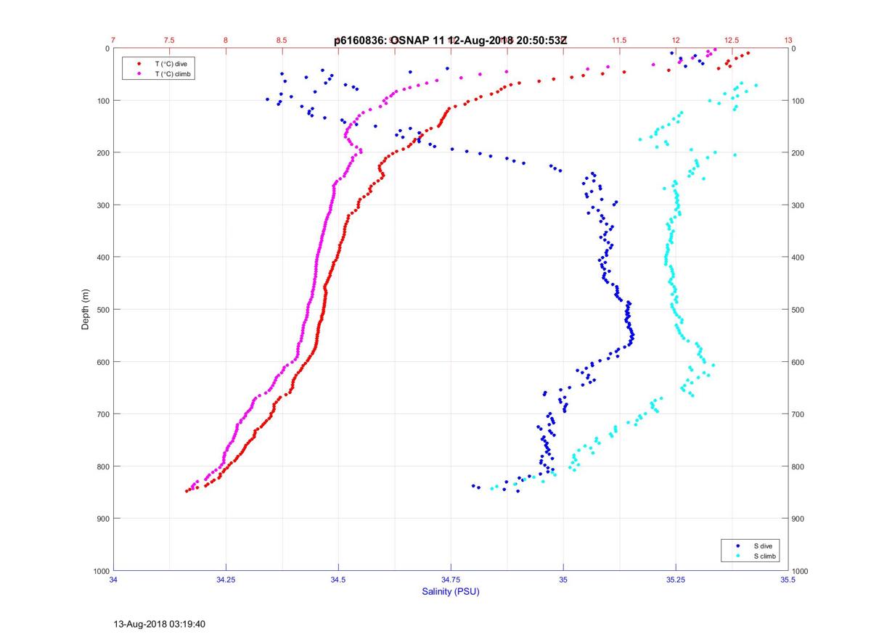The width and height of the screenshot is (871, 642).
Task: Click red temperature tick label 12.5
Action: coord(732,40)
